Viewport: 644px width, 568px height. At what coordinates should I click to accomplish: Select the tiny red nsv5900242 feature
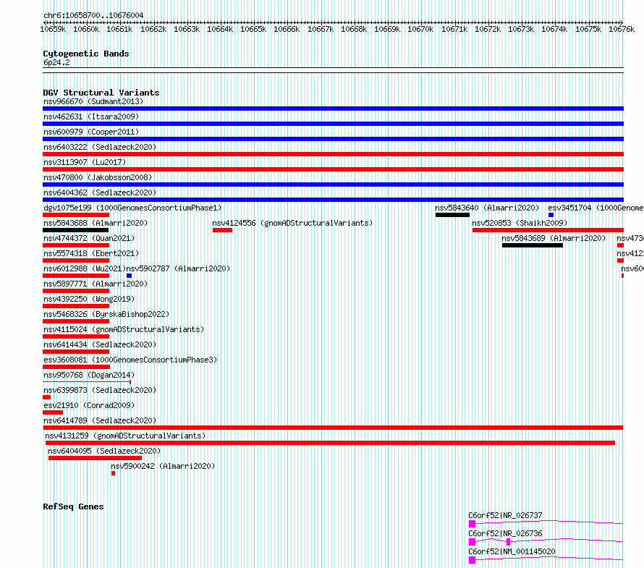114,473
